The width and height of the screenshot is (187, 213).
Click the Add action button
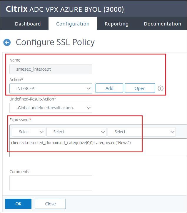pyautogui.click(x=109, y=88)
